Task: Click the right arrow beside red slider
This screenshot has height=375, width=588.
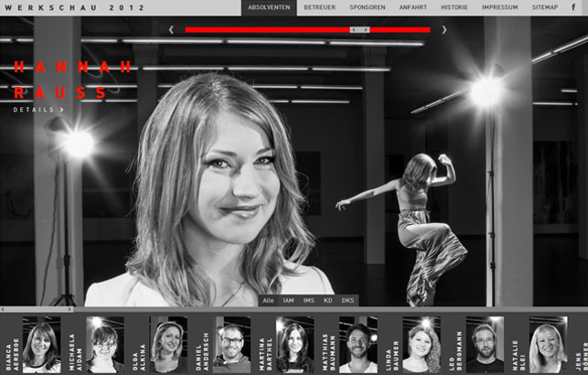Action: point(444,29)
